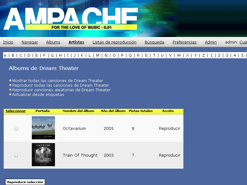
Task: Click the bullet icon beside Reproducir canciones aleatorias
Action: [x=10, y=90]
